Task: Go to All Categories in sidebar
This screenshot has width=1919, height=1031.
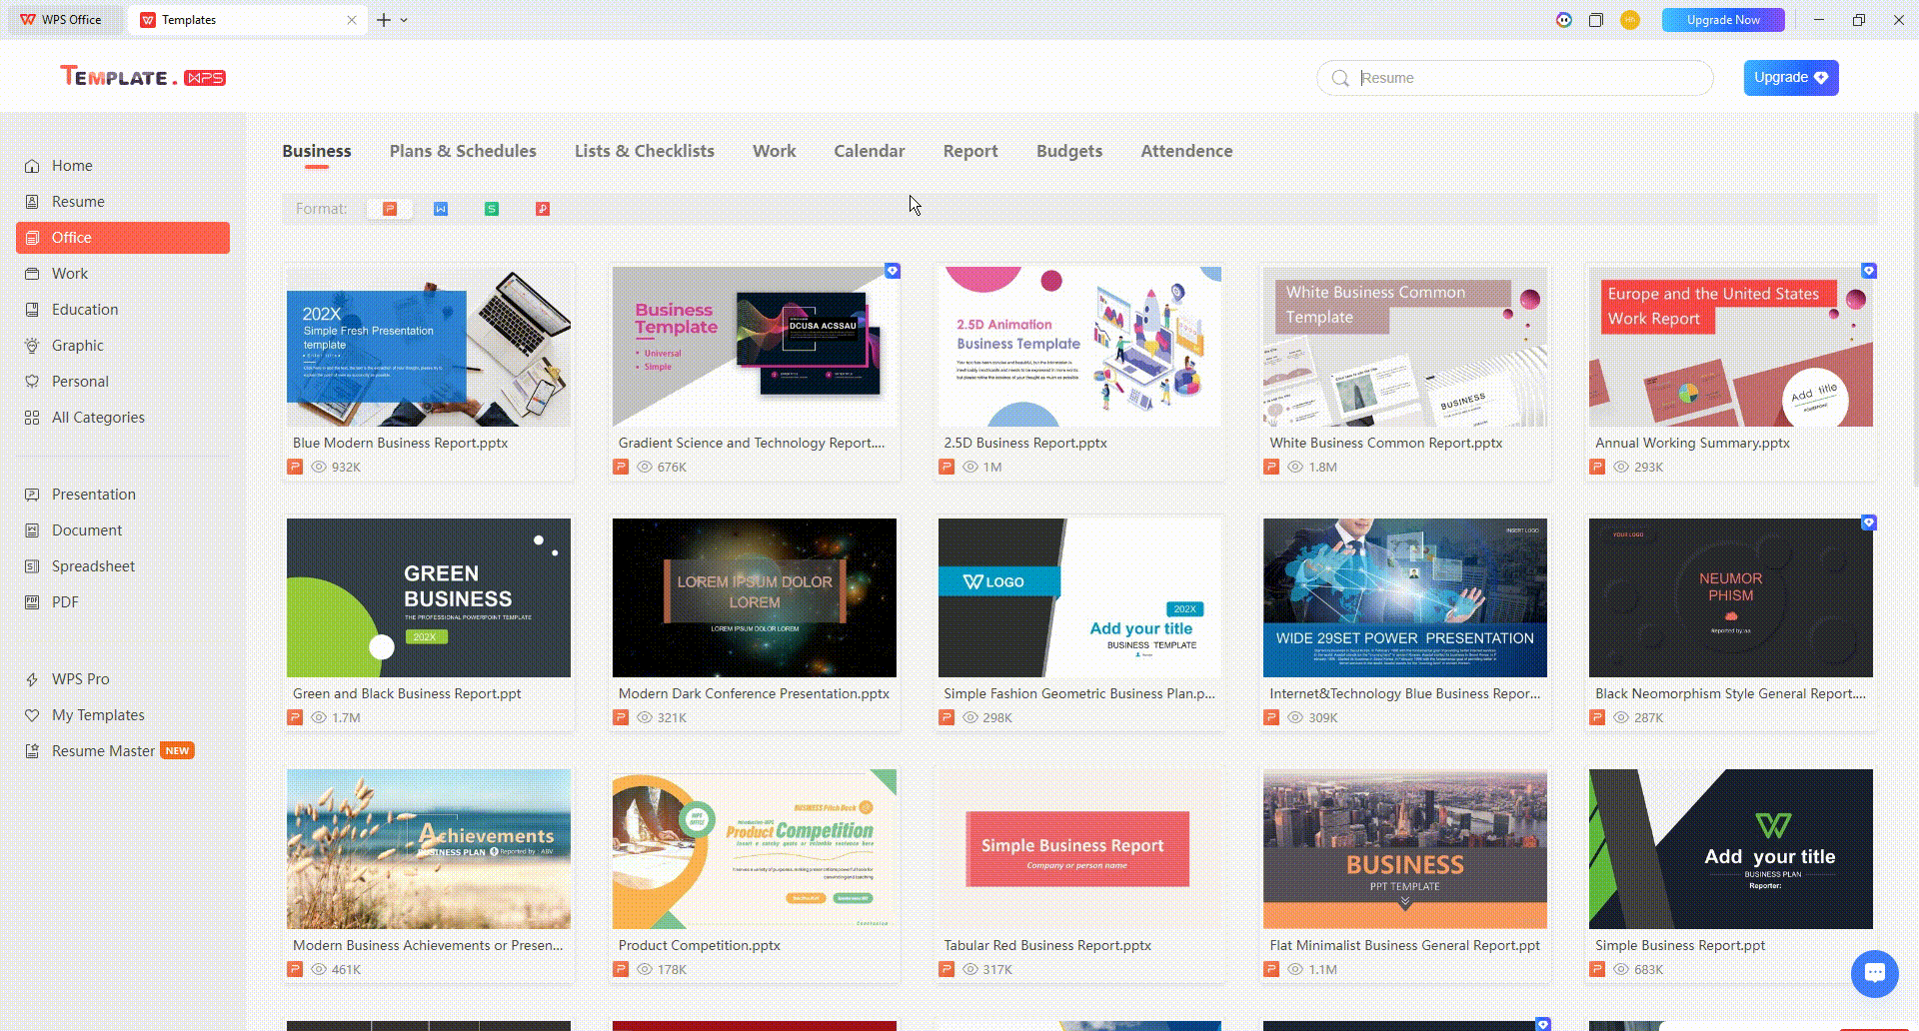Action: coord(98,418)
